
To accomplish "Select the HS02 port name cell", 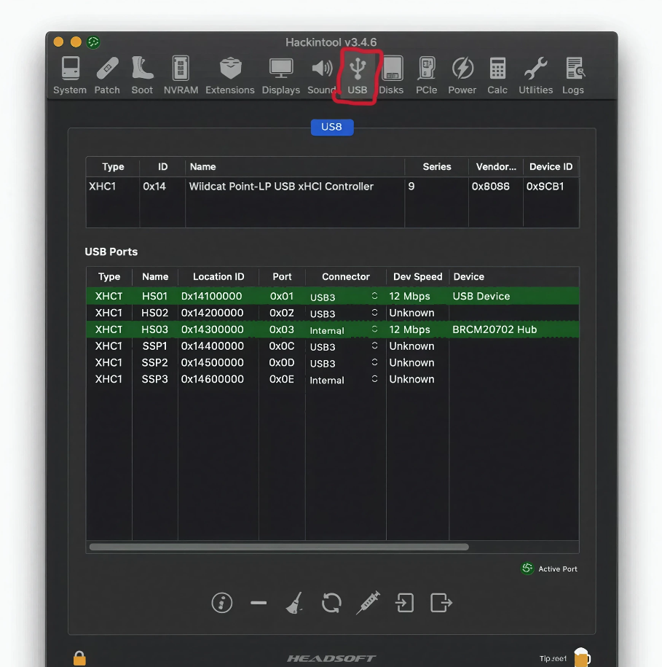I will [x=154, y=313].
